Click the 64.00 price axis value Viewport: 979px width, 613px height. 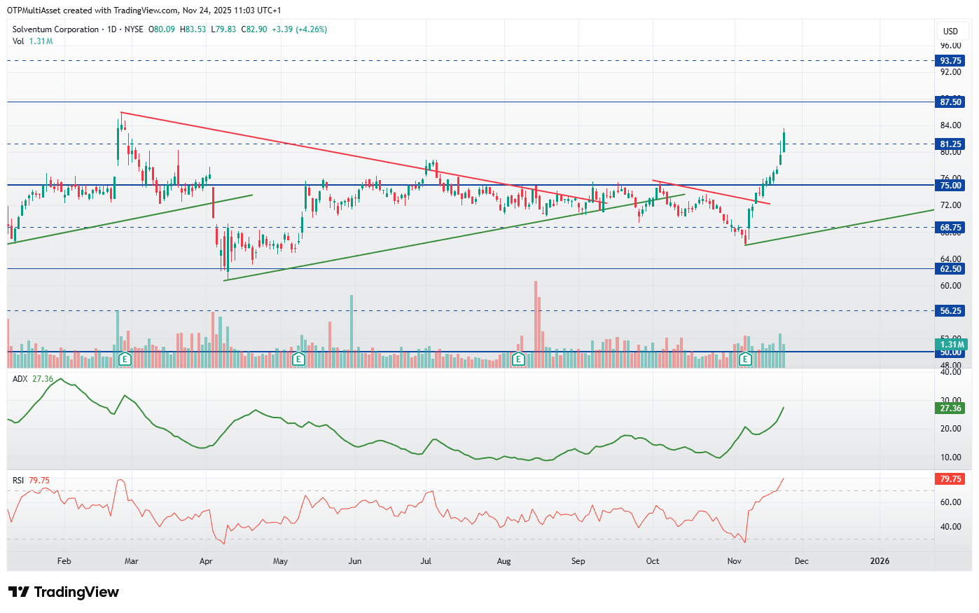tap(950, 259)
